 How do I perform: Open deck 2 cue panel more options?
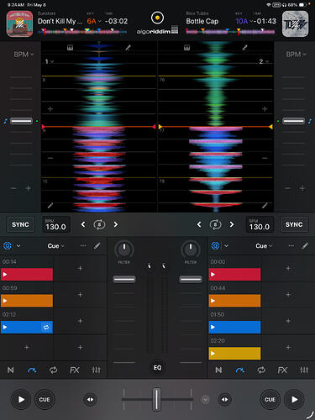291,246
